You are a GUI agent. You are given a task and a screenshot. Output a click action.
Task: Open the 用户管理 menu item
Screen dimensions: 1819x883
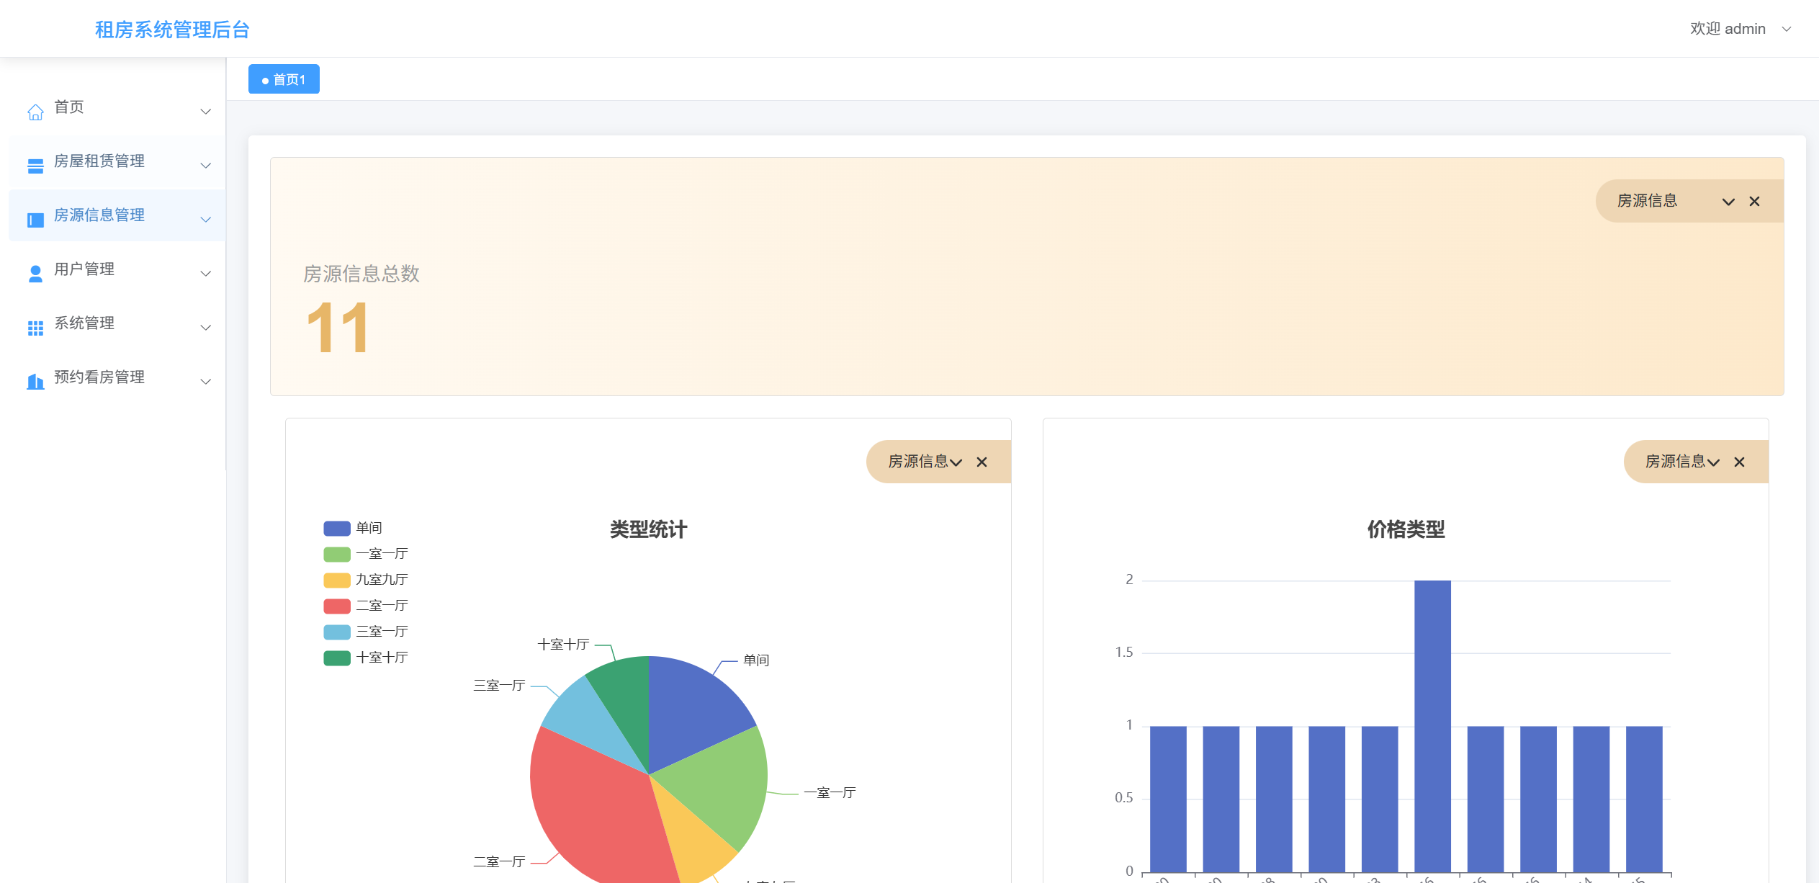pyautogui.click(x=84, y=269)
